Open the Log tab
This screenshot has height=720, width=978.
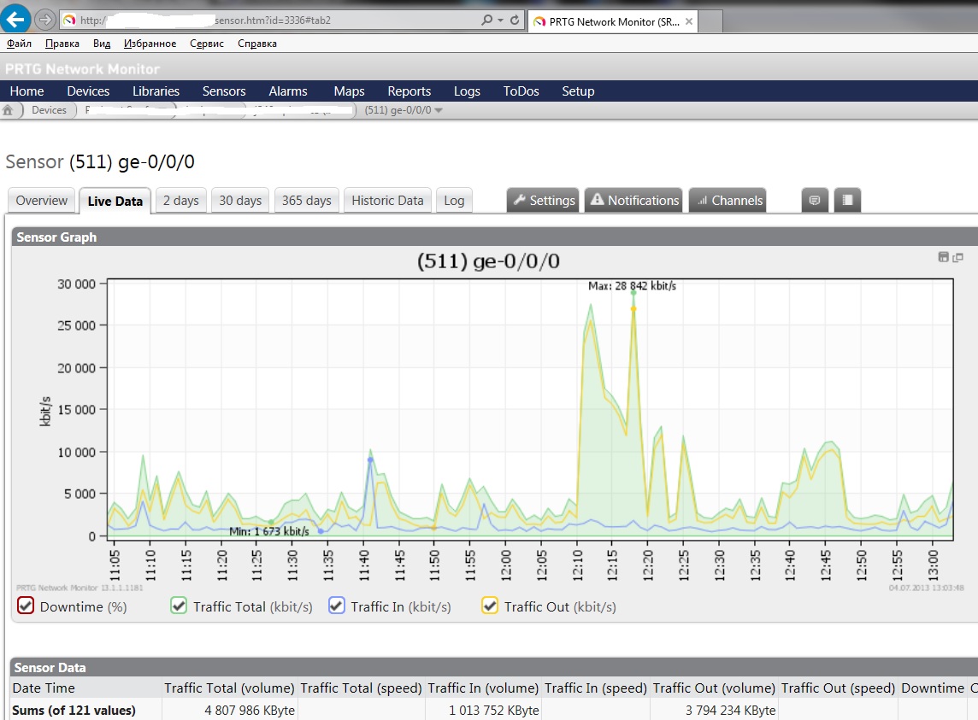point(454,201)
